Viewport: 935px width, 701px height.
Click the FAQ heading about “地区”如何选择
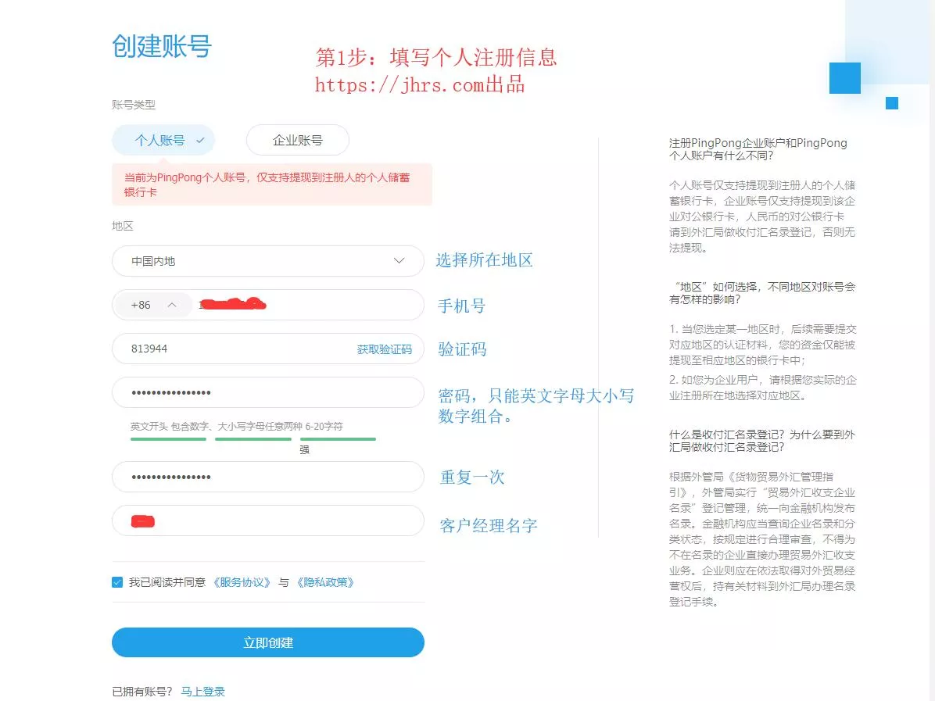762,293
